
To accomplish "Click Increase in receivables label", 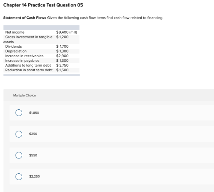I will point(24,56).
